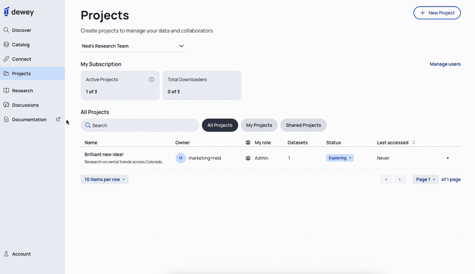Change 10 items per row dropdown
Image resolution: width=475 pixels, height=274 pixels.
(x=104, y=179)
